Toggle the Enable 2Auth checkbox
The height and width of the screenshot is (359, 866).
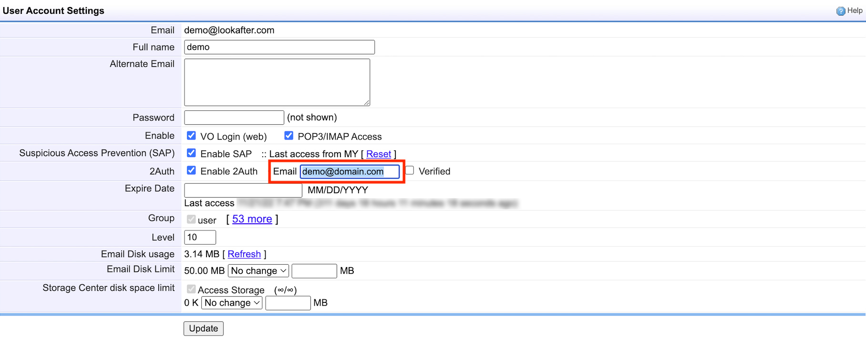point(191,170)
